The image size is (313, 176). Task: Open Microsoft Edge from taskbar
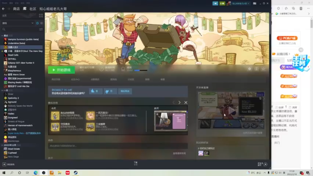point(36,172)
